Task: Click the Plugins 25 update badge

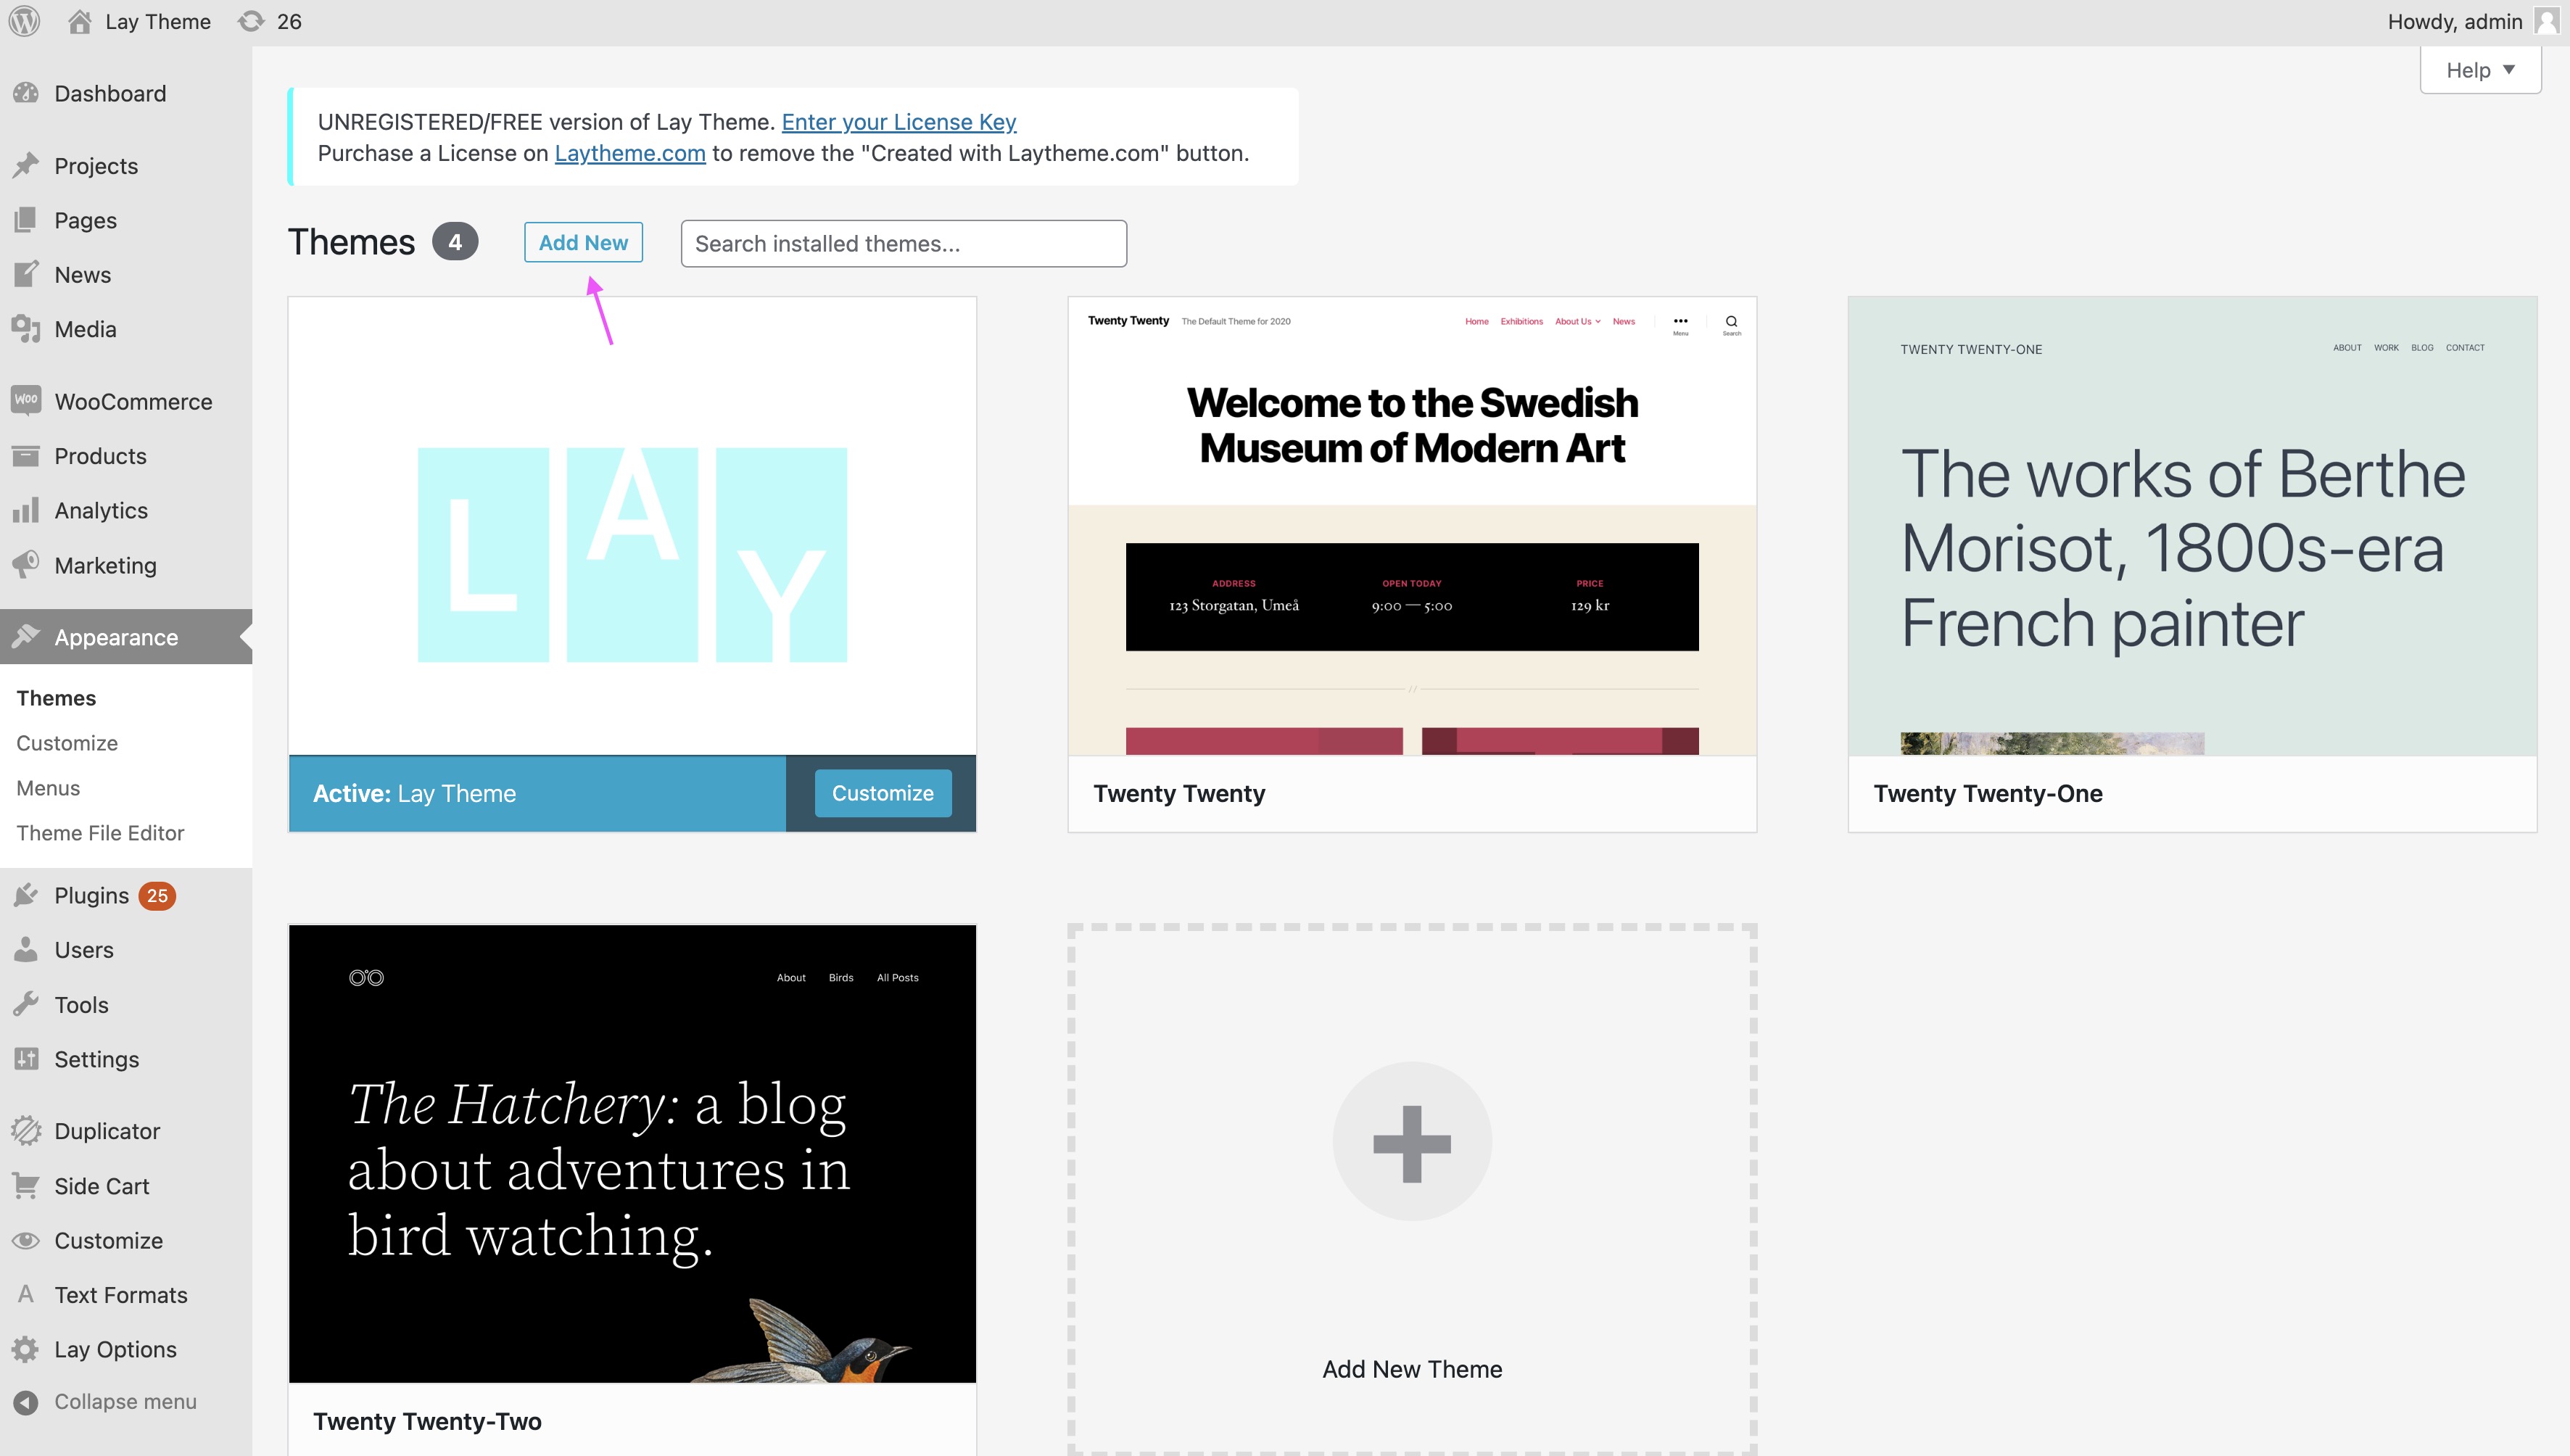Action: click(x=157, y=895)
